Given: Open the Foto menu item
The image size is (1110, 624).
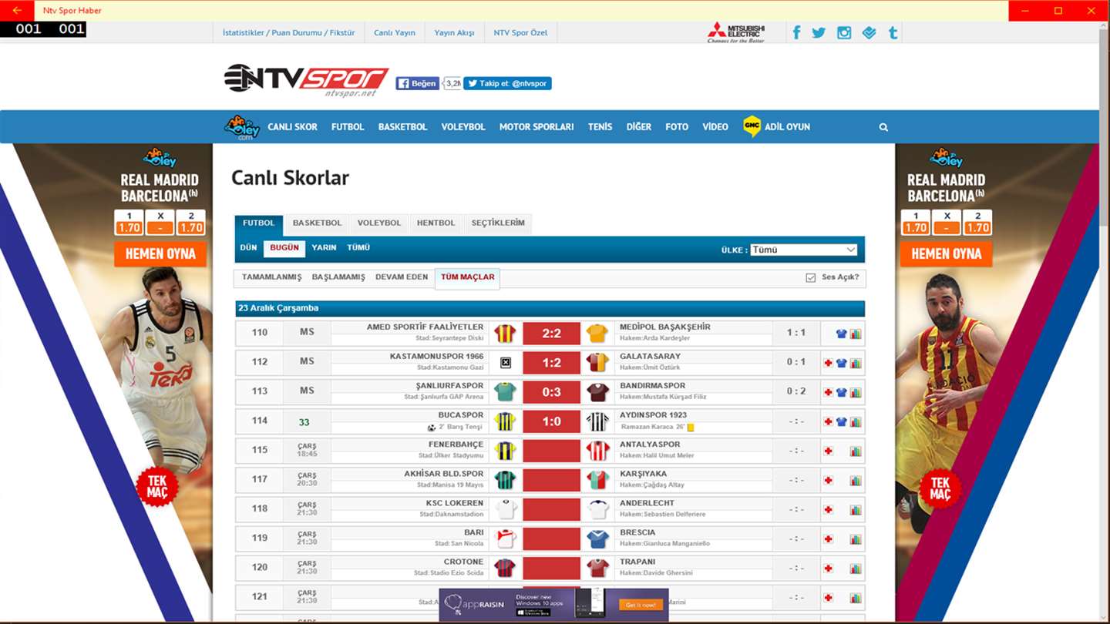Looking at the screenshot, I should (x=677, y=127).
